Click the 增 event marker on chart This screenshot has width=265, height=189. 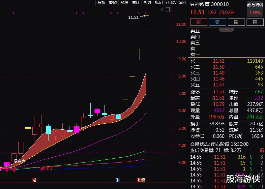pos(34,180)
